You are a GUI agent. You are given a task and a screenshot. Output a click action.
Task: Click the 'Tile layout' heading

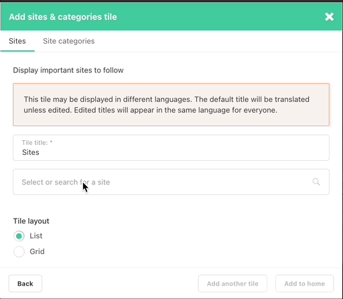coord(31,221)
